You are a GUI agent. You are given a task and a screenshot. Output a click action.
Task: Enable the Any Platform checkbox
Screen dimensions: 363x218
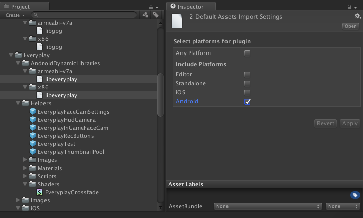tap(247, 53)
